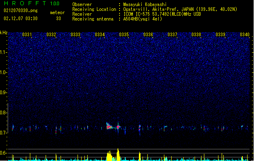Click the 0.8 kHz axis label
Image resolution: width=254 pixels, height=161 pixels.
[3, 113]
